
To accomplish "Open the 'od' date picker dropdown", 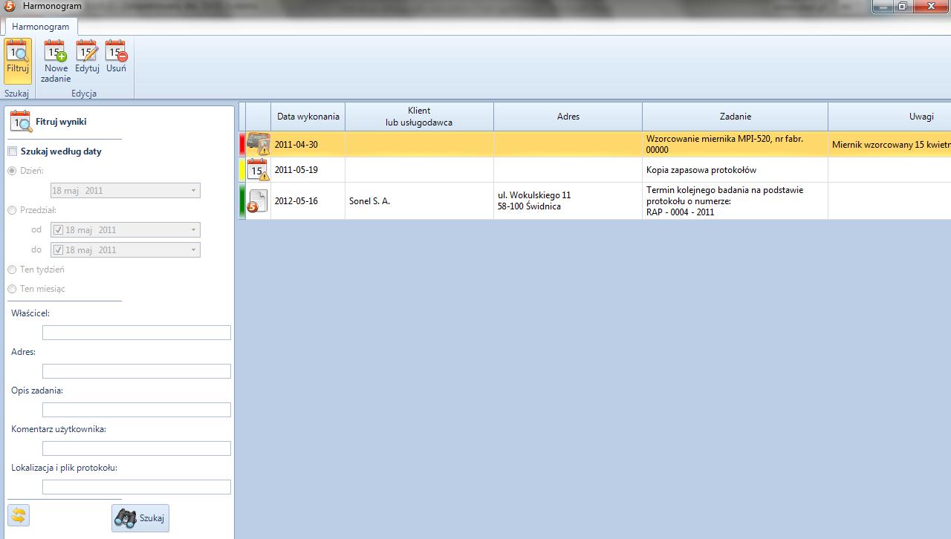I will click(194, 230).
